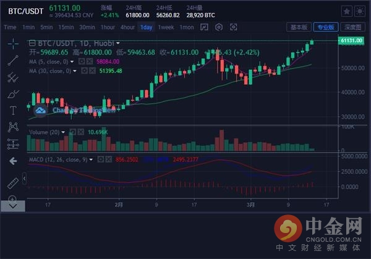Click the Volume value 10.696K
The width and height of the screenshot is (371, 259).
(98, 132)
